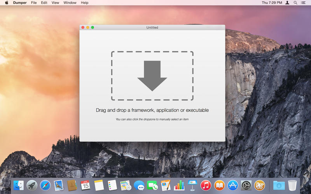The image size is (311, 194).
Task: Click 'You can also click the dropzone' hint
Action: coord(152,120)
